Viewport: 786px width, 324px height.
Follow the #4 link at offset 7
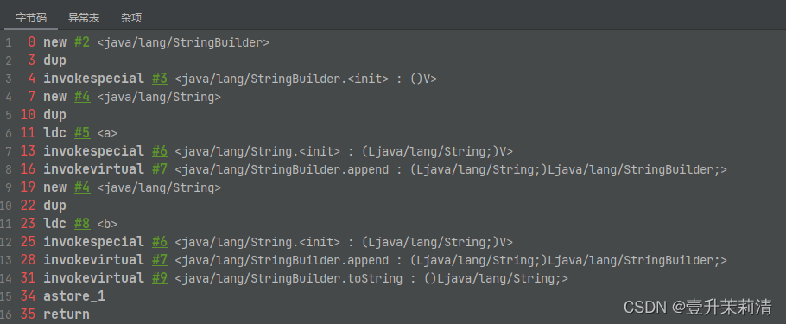coord(82,97)
